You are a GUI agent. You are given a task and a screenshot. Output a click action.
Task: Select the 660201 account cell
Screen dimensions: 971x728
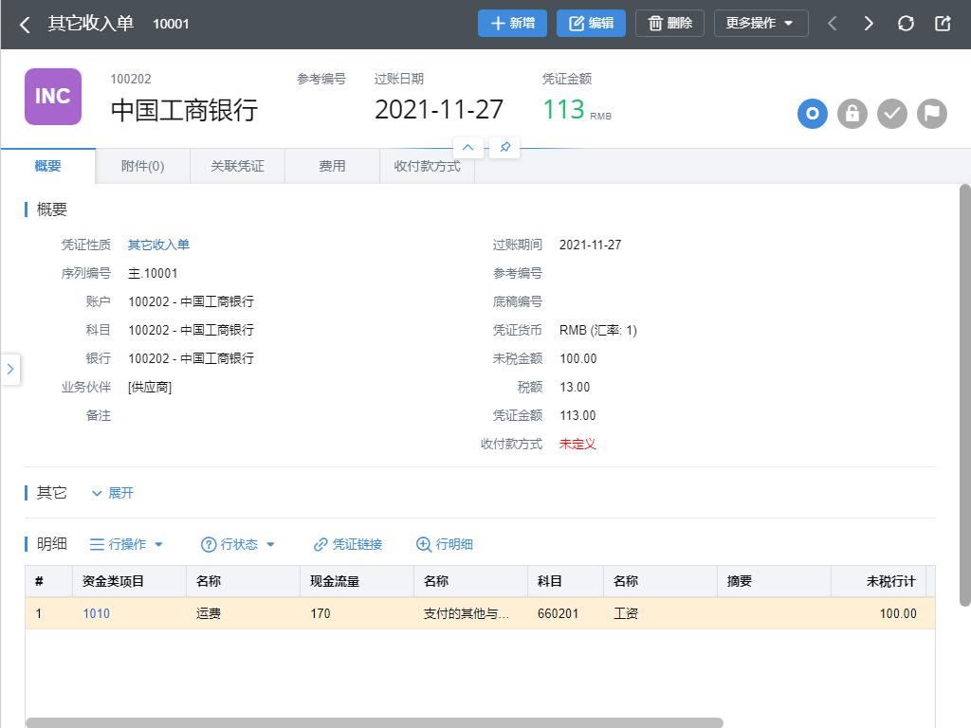565,613
